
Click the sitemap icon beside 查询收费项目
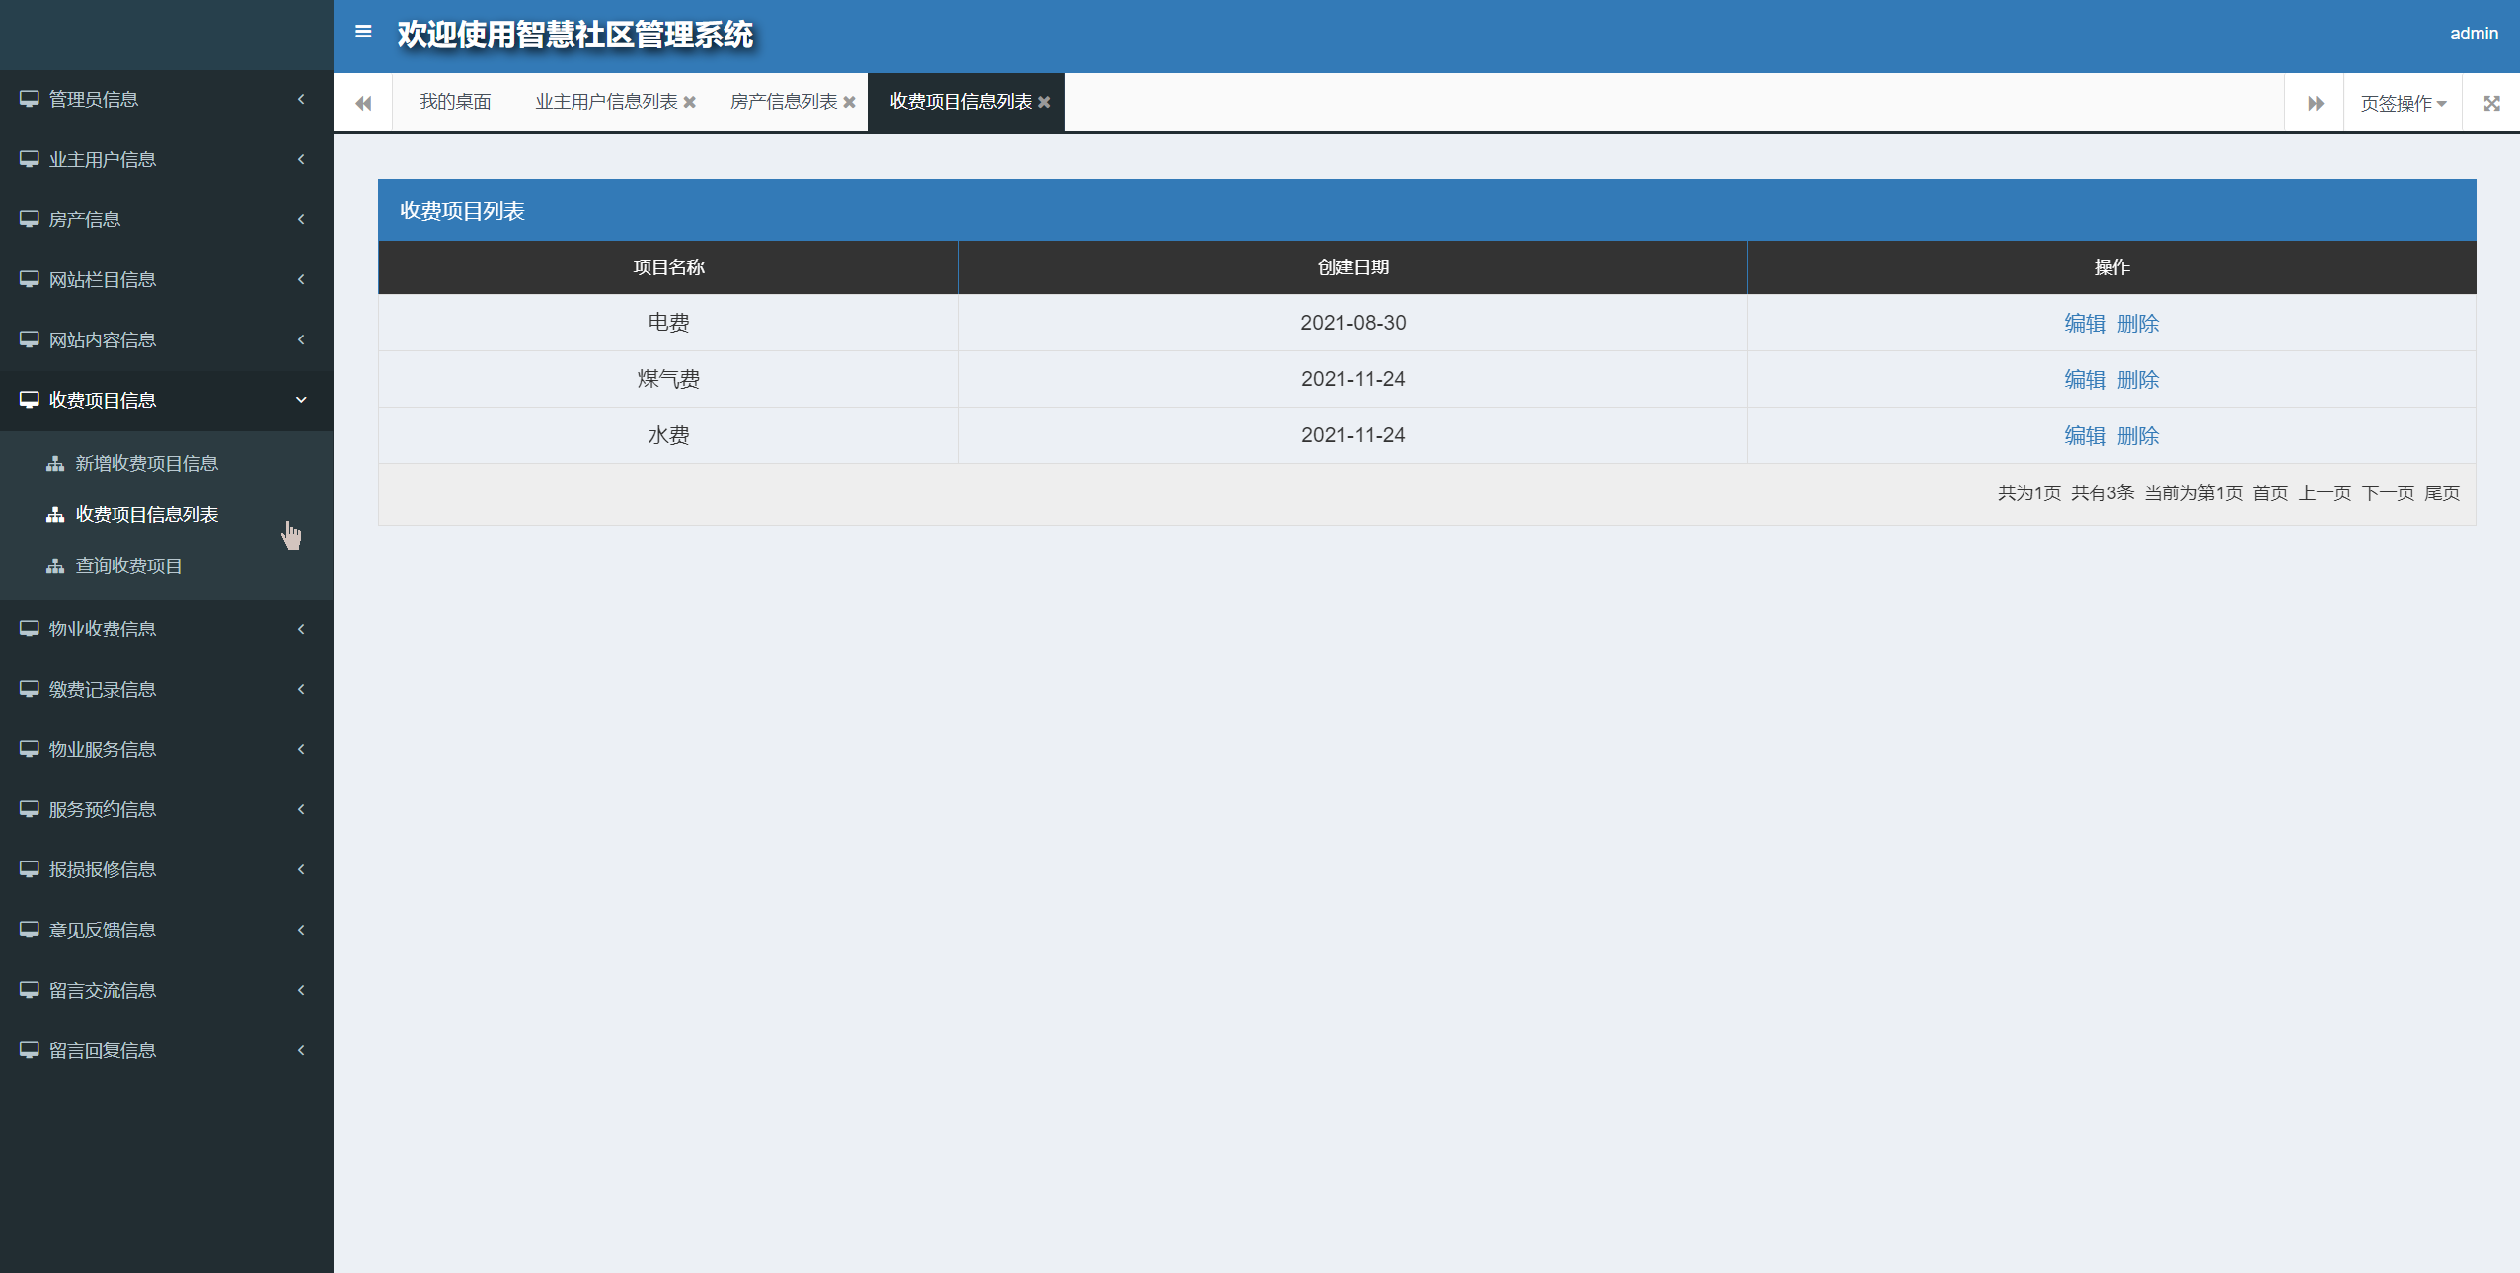[55, 565]
